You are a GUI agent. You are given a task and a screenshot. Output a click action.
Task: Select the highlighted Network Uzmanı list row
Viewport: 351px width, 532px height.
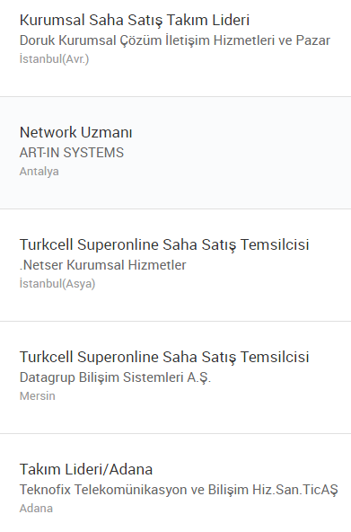(x=176, y=153)
